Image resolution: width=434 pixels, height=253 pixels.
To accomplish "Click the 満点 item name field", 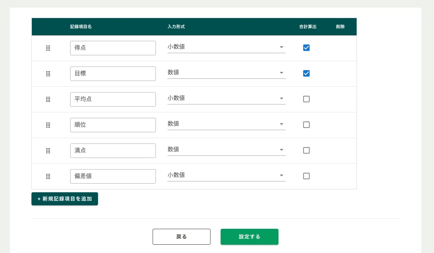I will (113, 151).
